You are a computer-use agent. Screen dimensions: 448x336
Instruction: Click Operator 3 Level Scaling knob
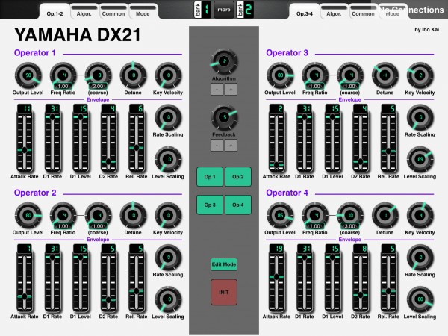420,160
